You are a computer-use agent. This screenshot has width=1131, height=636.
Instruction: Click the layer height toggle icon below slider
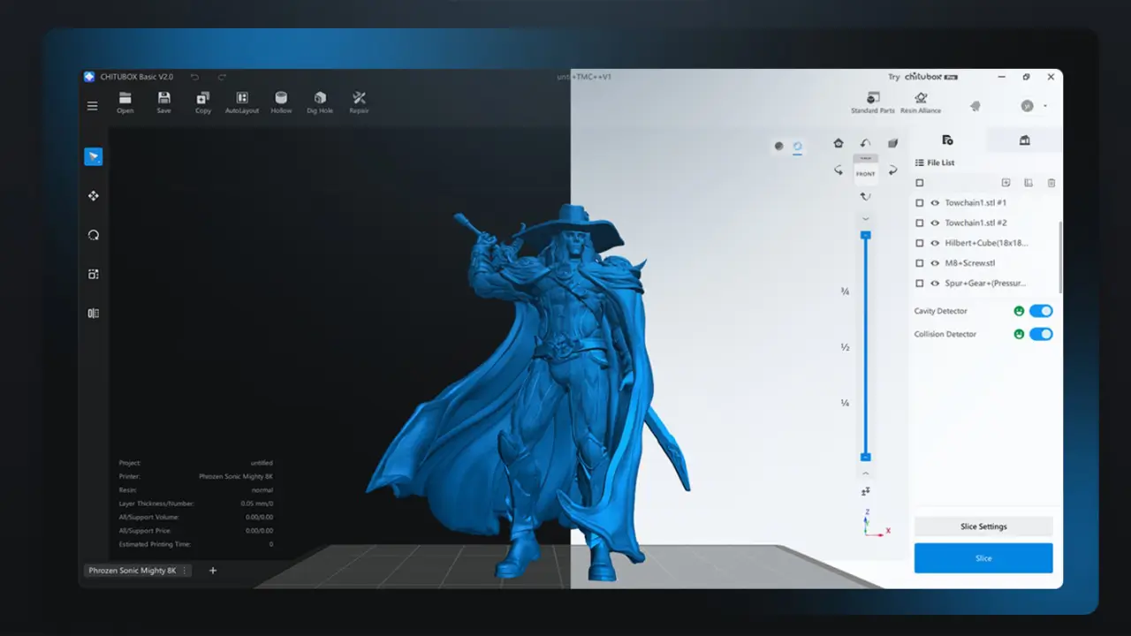(866, 491)
